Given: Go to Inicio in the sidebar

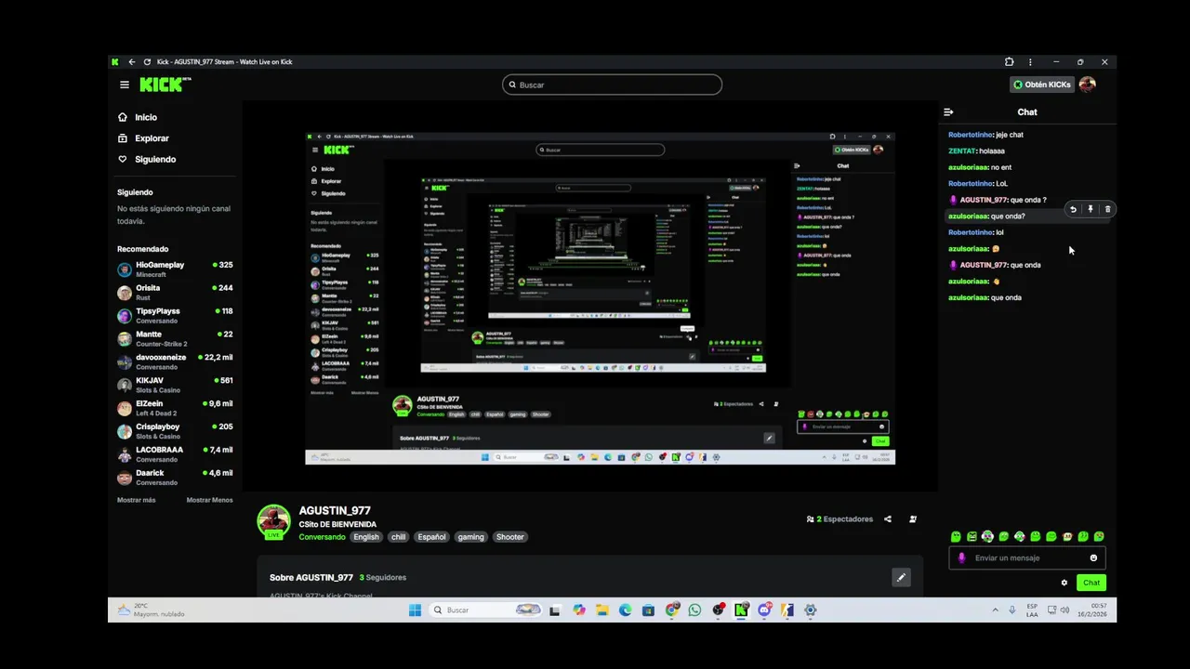Looking at the screenshot, I should [138, 117].
